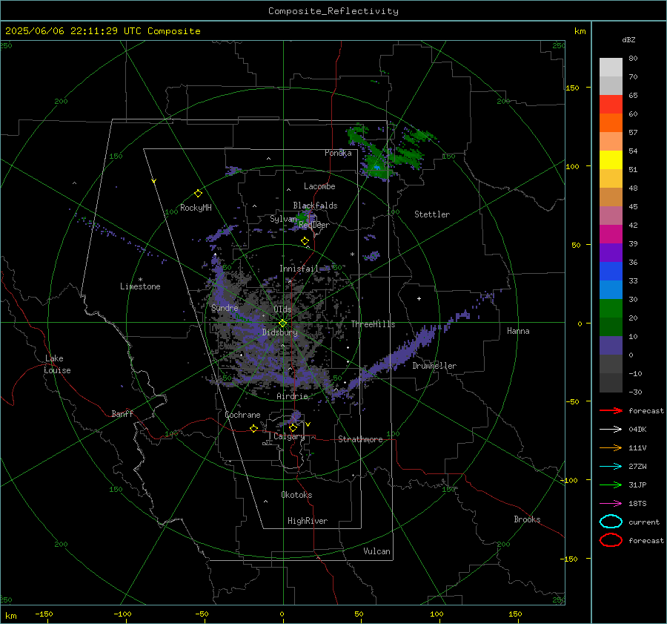
Task: Click yellow diamond marker south of RedDeer
Action: tap(305, 241)
